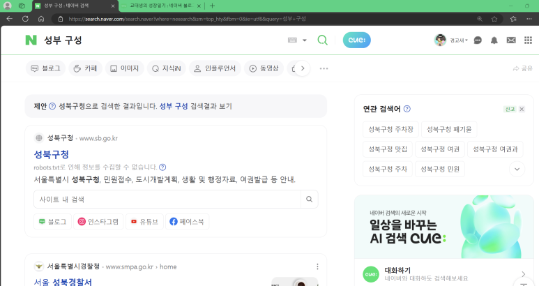Open the 성북구청 유튜브 link
The image size is (539, 286).
coord(144,222)
